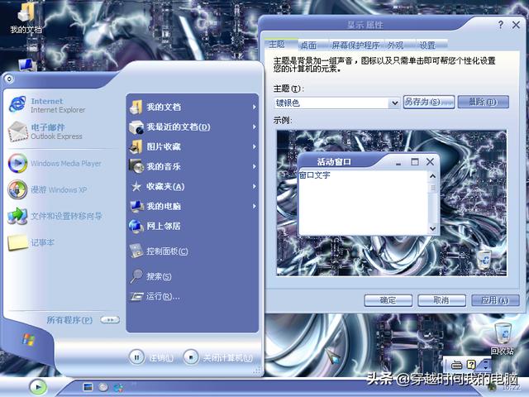Click the theme preview image
Screen dimensions: 529x397
(x=391, y=203)
